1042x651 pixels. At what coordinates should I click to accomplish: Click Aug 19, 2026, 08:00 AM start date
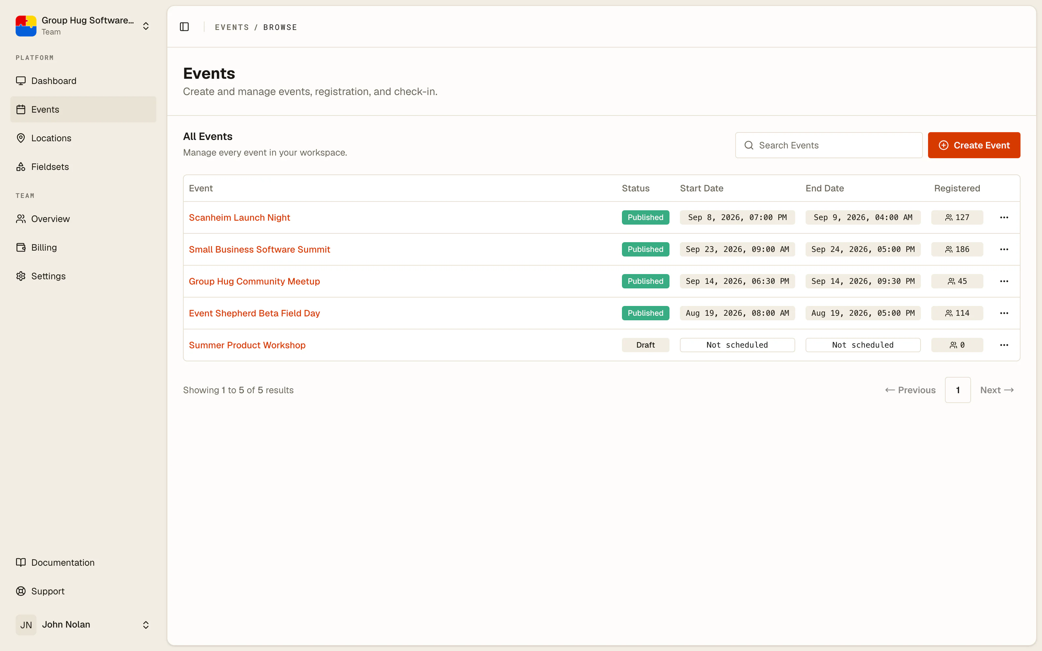pos(737,313)
